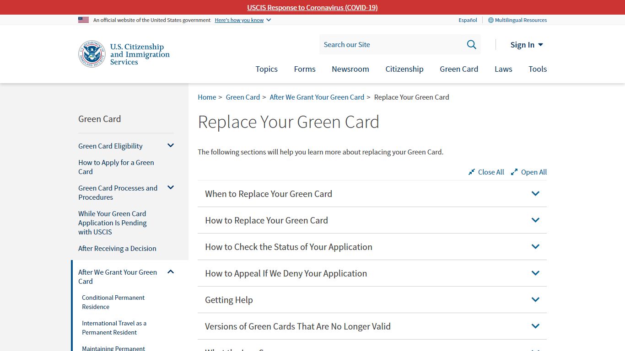
Task: Expand the "Here's how you know" disclosure
Action: click(243, 20)
